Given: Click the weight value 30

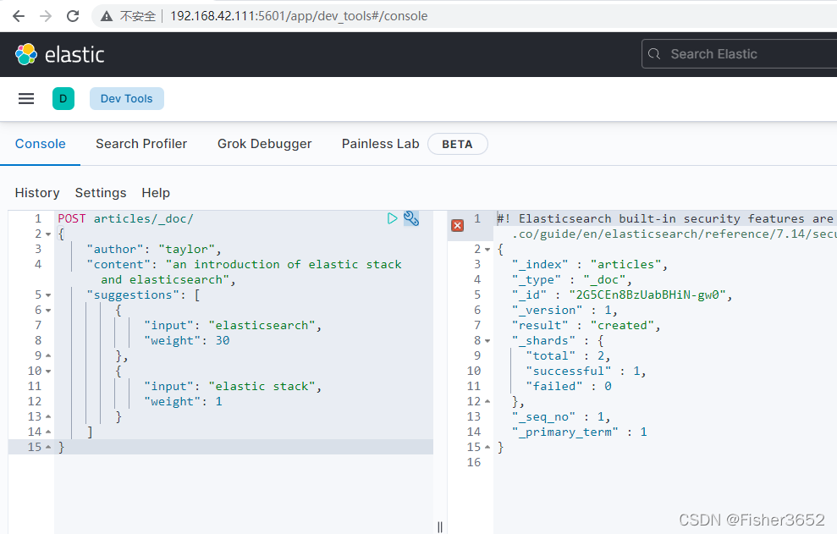Looking at the screenshot, I should (x=223, y=340).
